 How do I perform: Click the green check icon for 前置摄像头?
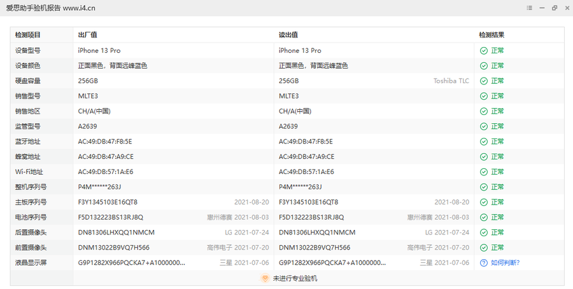tap(484, 248)
